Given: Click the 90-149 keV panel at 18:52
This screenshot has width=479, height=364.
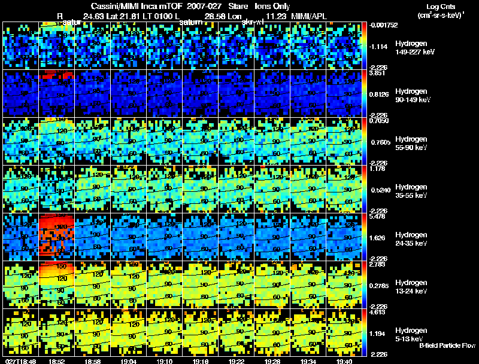Looking at the screenshot, I should (56, 94).
